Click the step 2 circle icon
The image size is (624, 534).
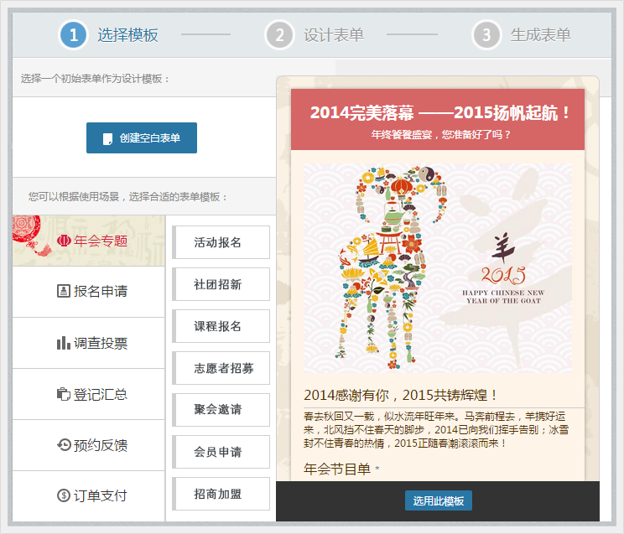coord(280,35)
